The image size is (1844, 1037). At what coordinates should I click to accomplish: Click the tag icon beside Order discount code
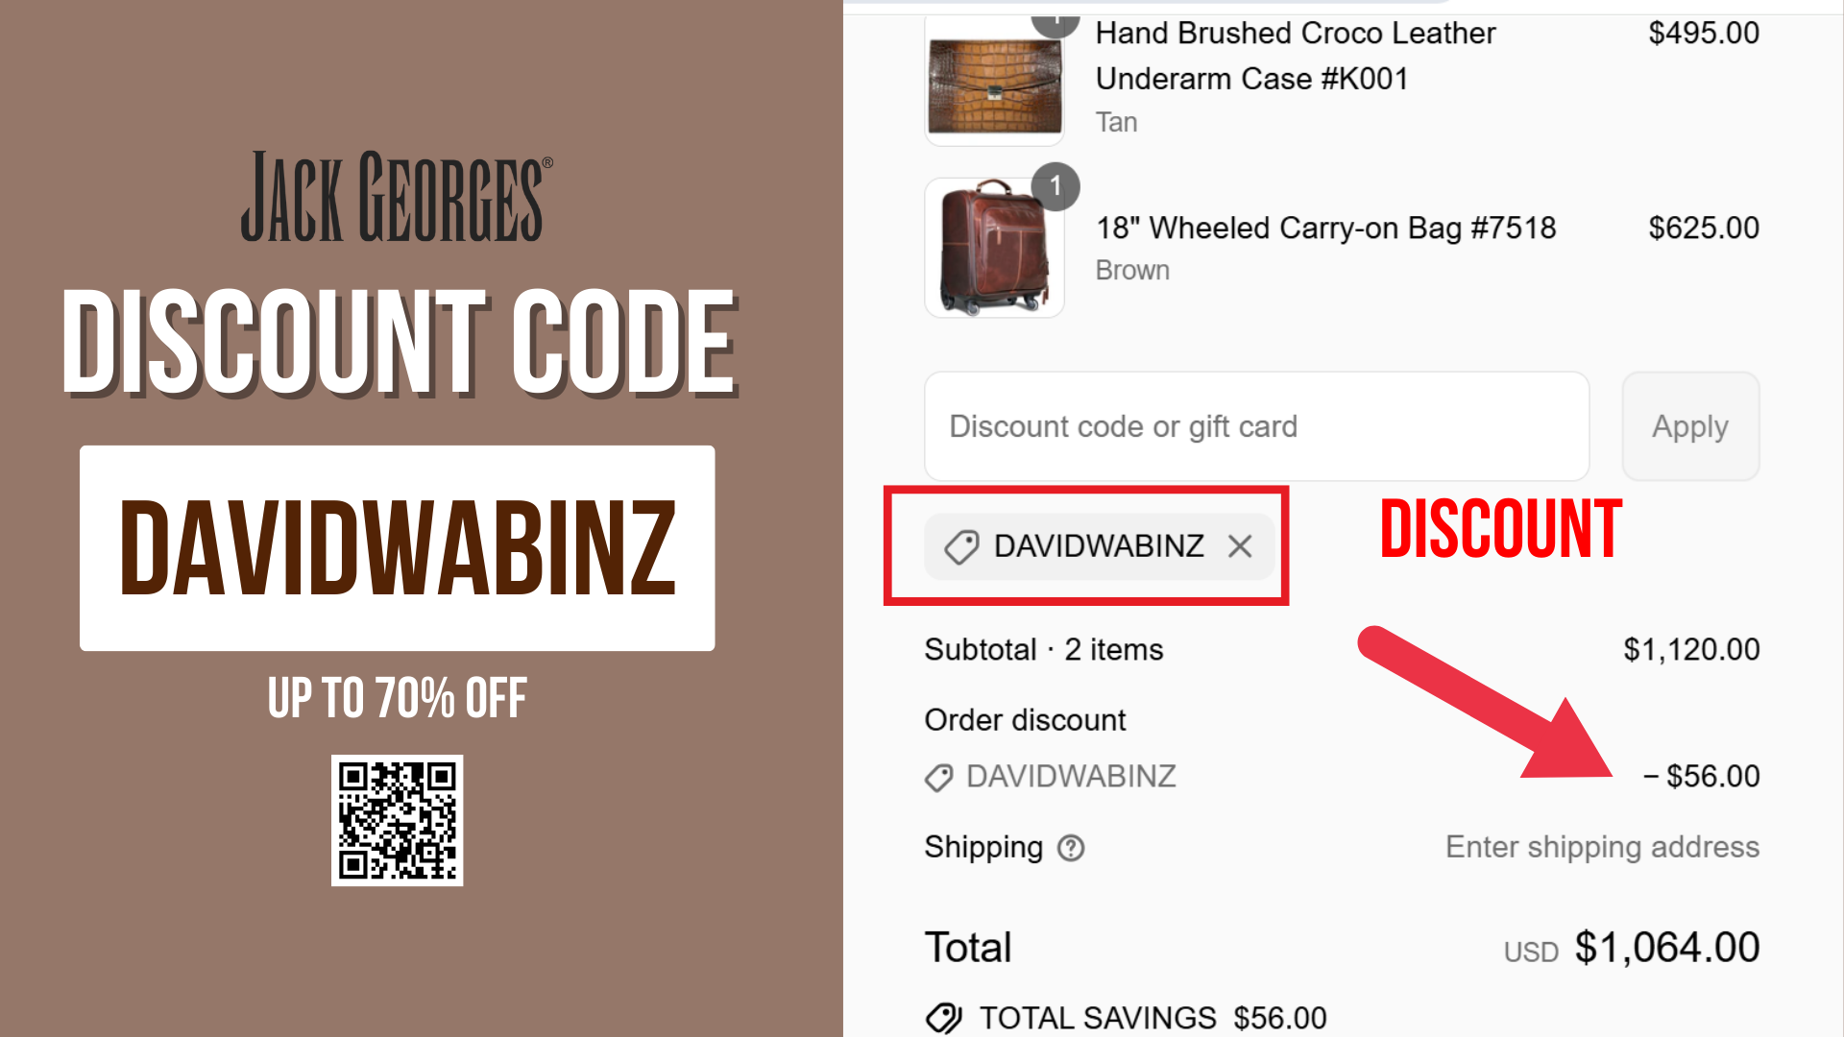[x=939, y=777]
